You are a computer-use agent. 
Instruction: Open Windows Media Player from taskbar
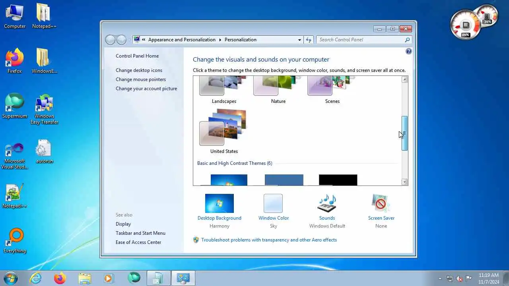coord(109,278)
